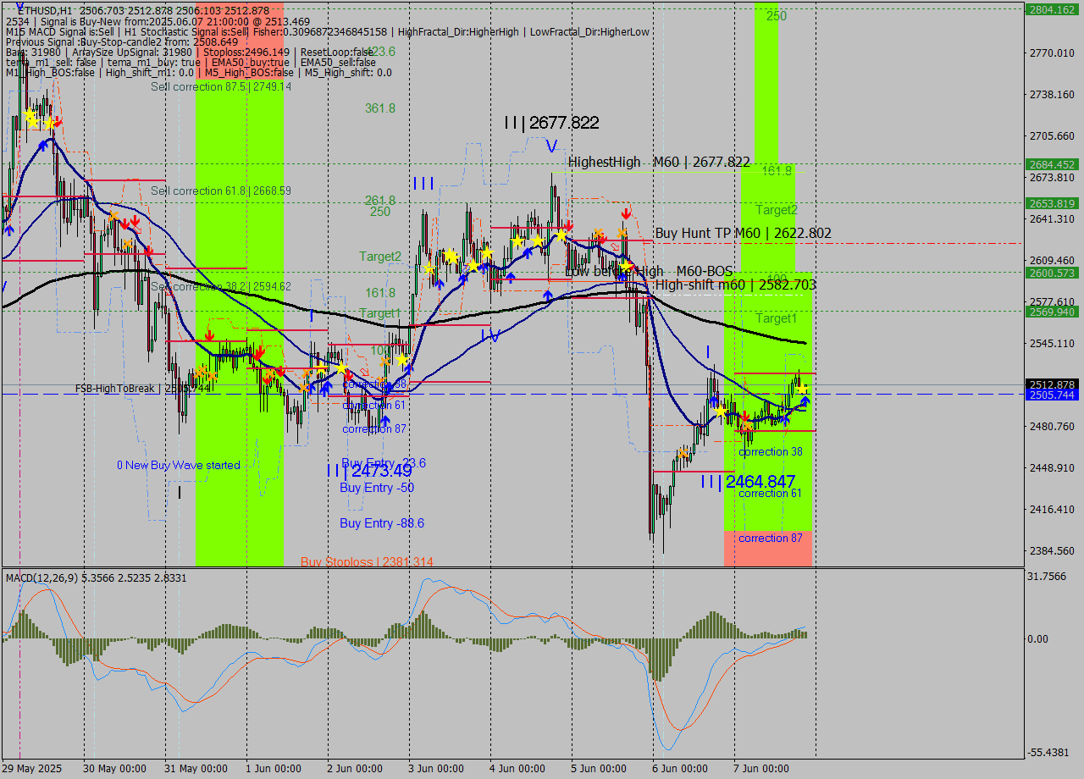The image size is (1084, 779).
Task: Click the 0 New Buy Wave started annotation
Action: pos(178,465)
